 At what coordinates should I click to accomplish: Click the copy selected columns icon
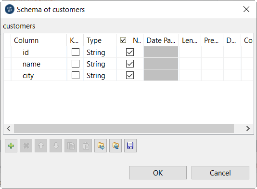71,146
